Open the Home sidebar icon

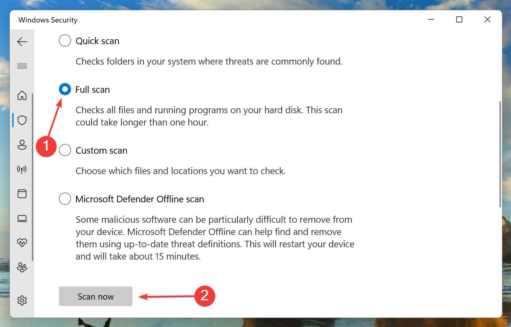(x=22, y=95)
